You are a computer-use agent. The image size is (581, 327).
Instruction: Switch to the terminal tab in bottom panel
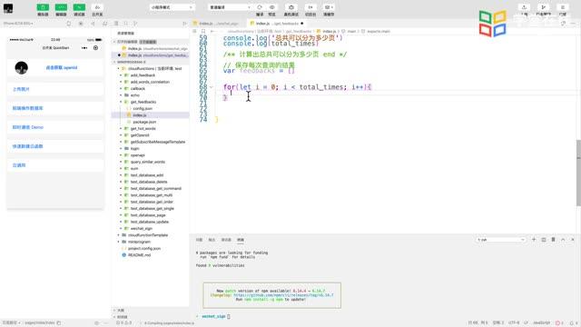coord(241,240)
